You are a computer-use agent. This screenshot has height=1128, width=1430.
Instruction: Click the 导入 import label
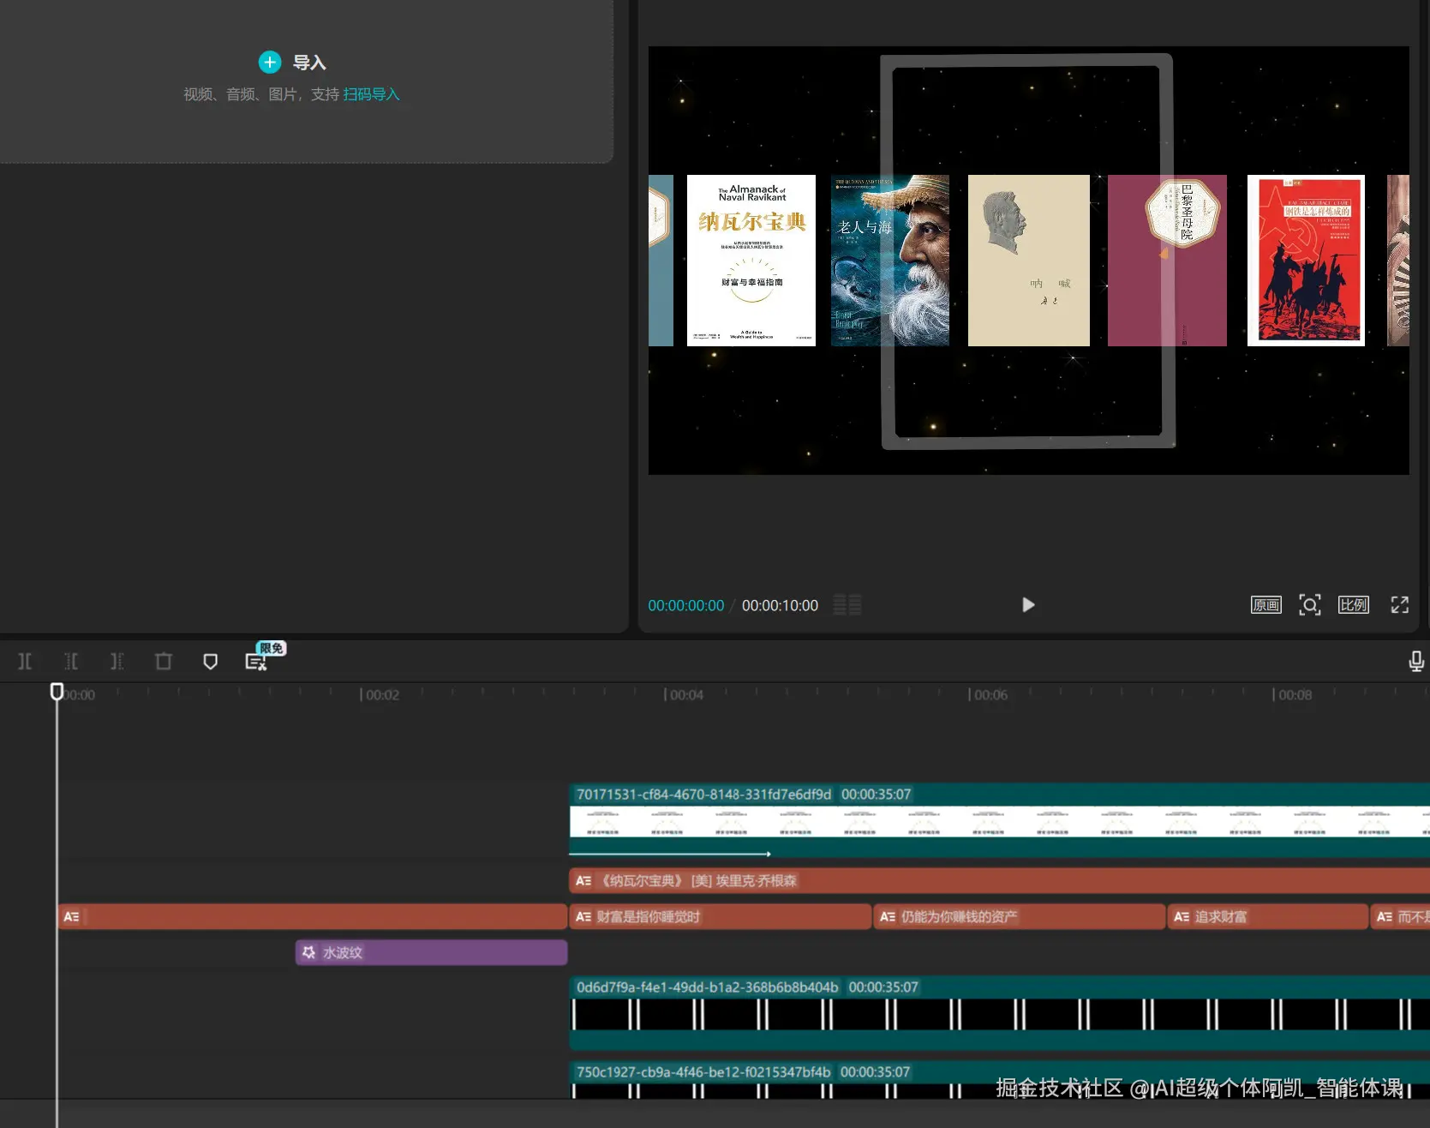[309, 63]
